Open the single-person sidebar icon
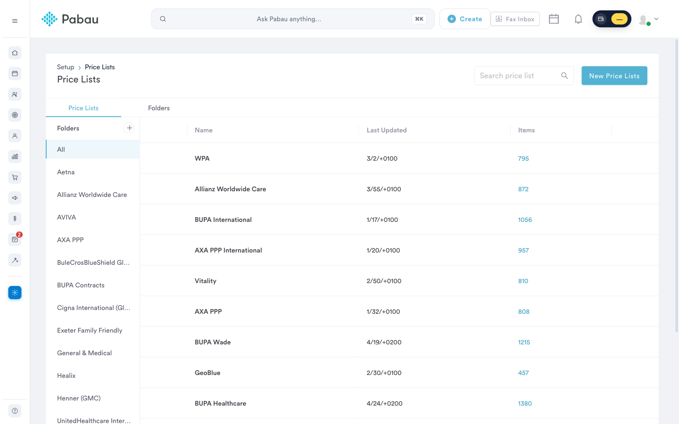Image resolution: width=679 pixels, height=424 pixels. (15, 136)
